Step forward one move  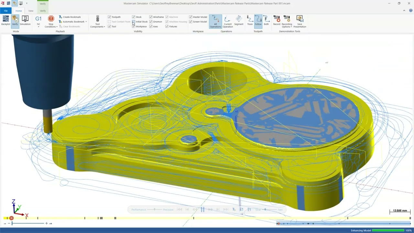[x=218, y=210]
